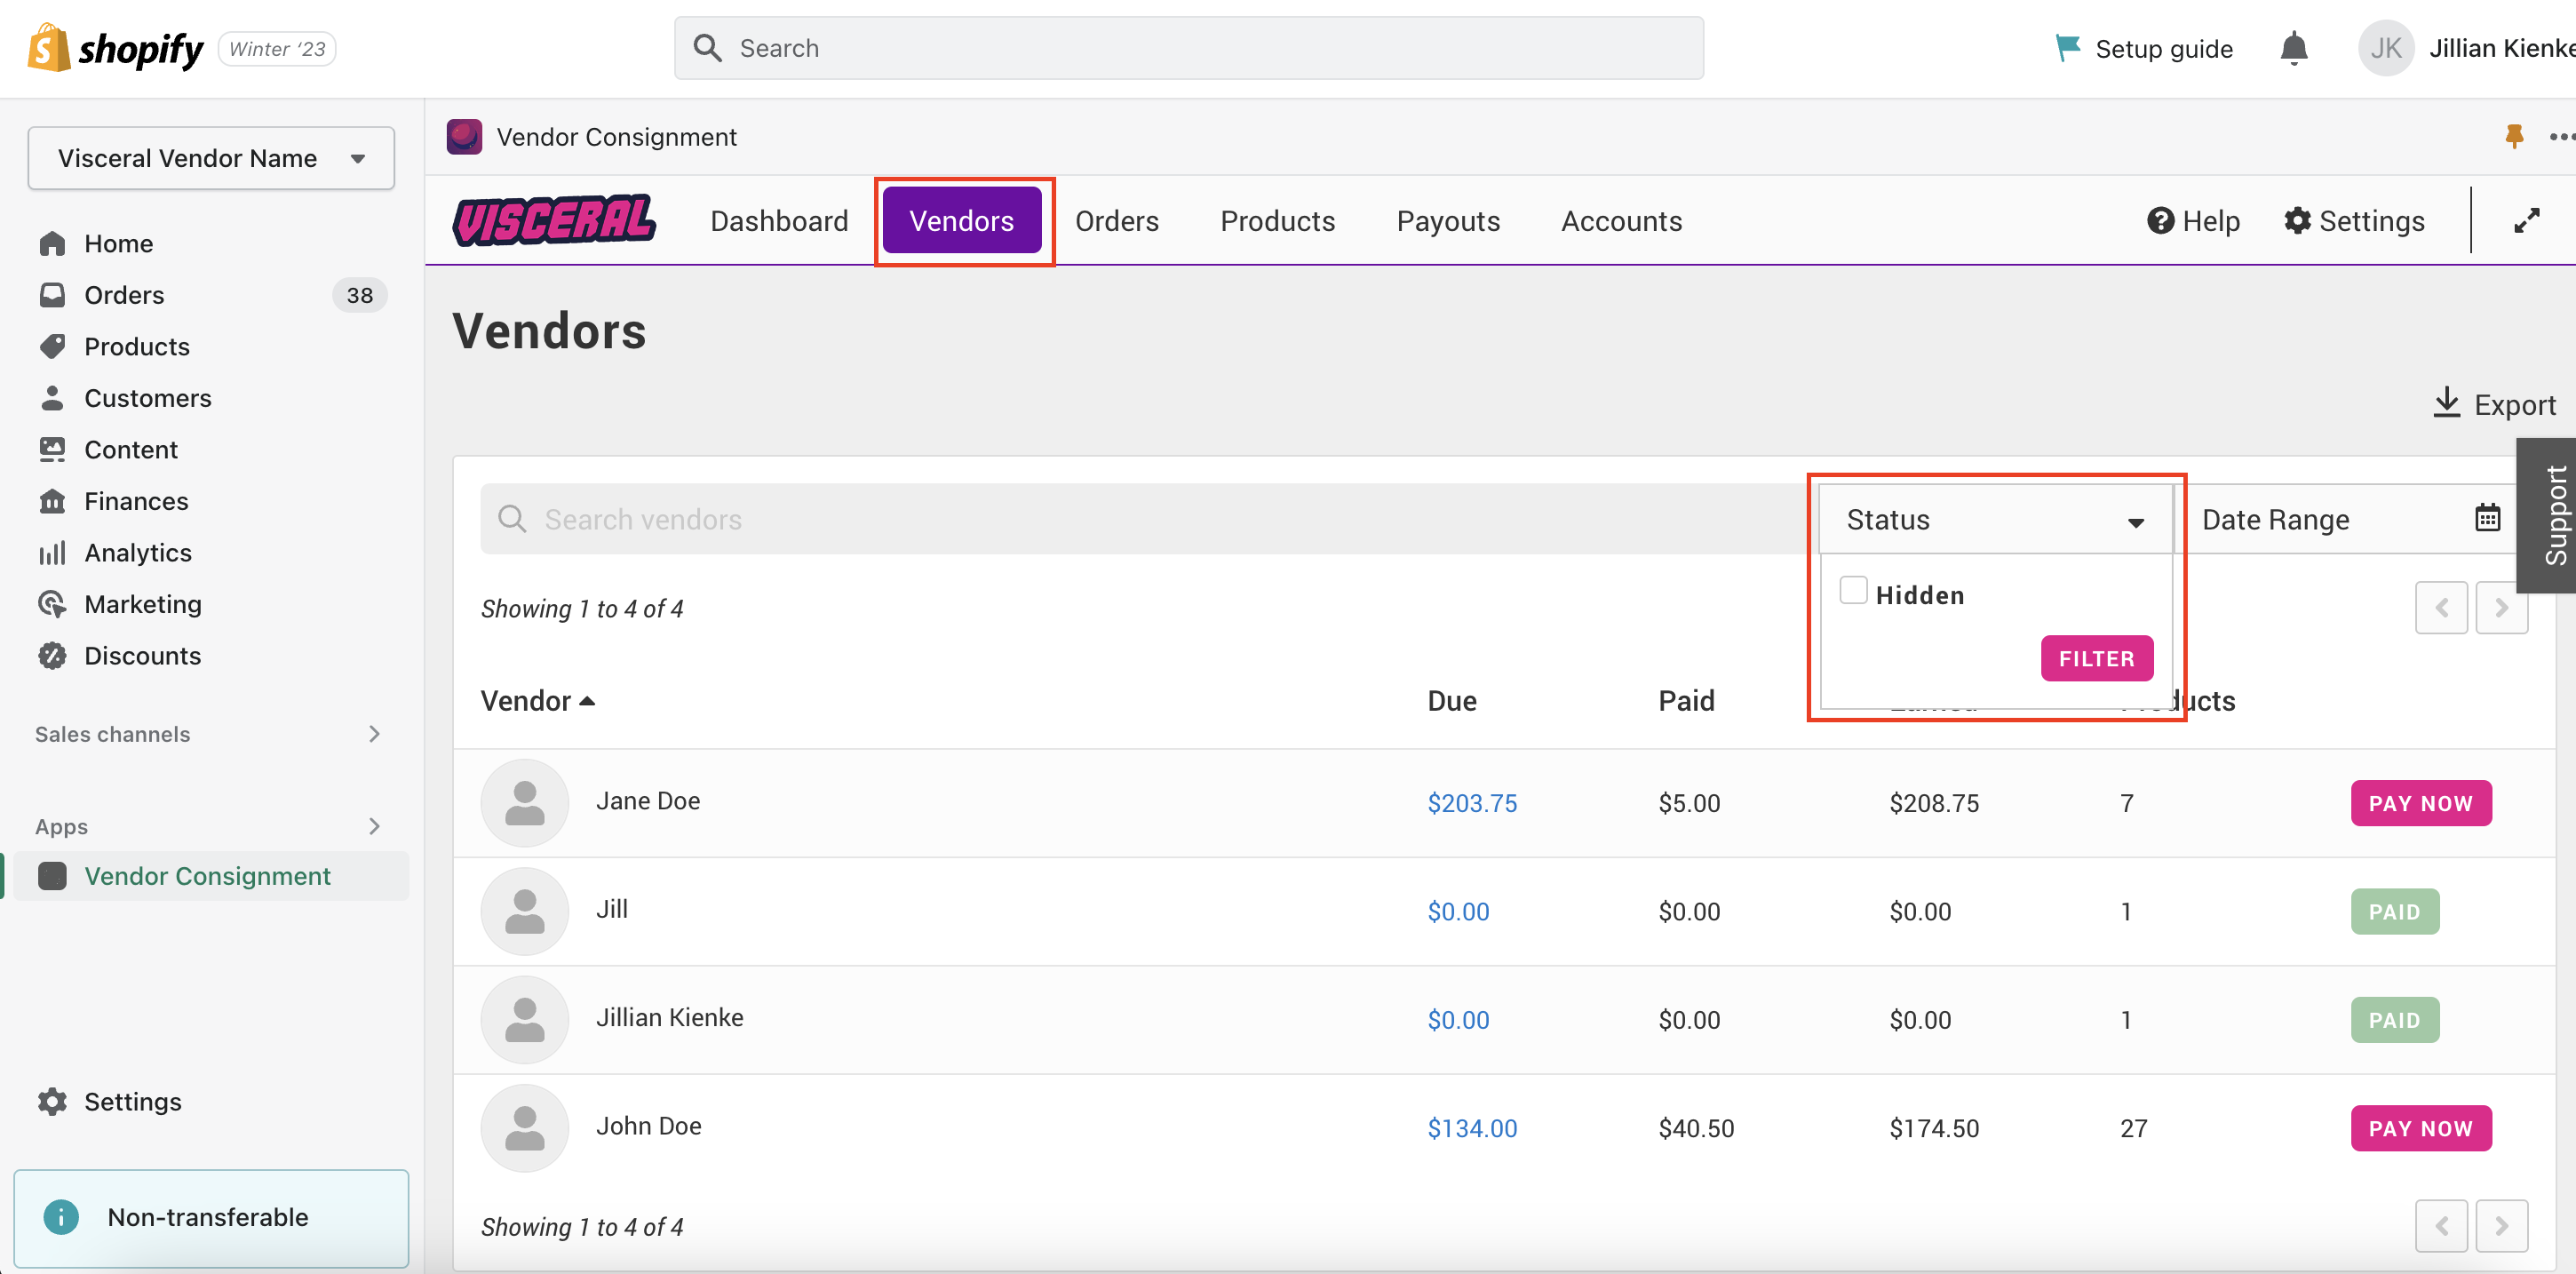Check the Hidden status checkbox
2576x1274 pixels.
point(1853,591)
